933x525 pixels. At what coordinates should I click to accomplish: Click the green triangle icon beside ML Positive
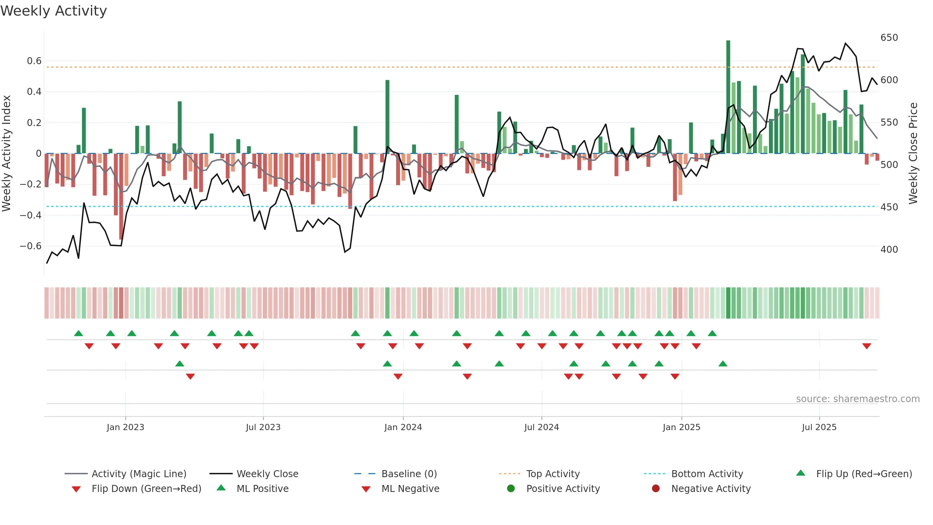click(221, 488)
